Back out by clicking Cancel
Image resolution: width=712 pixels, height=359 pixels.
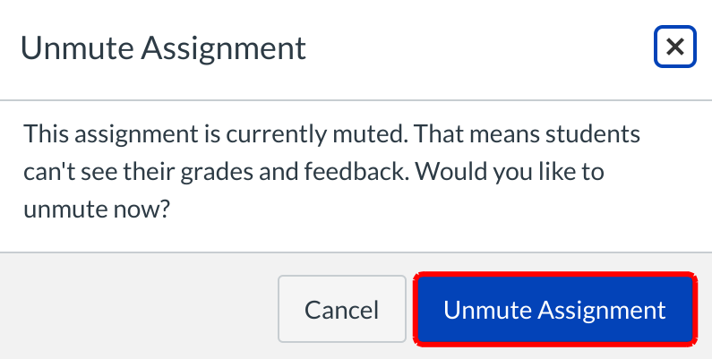click(x=341, y=310)
